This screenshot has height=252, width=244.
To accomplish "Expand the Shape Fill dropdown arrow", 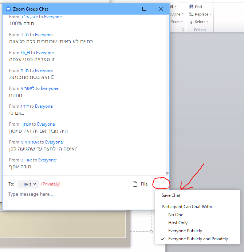I will pyautogui.click(x=175, y=7).
